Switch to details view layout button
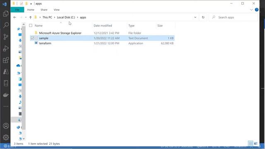 (x=251, y=144)
